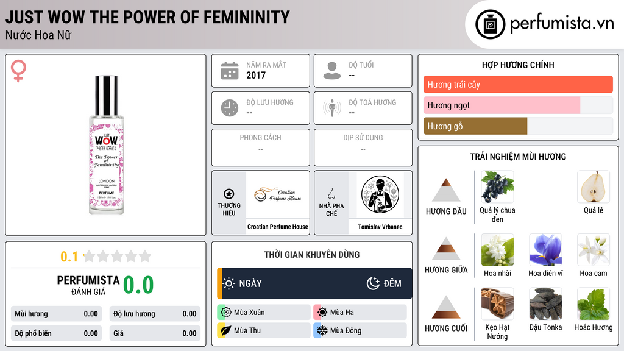Click the perfumista.vn site name
624x351 pixels.
(x=562, y=23)
